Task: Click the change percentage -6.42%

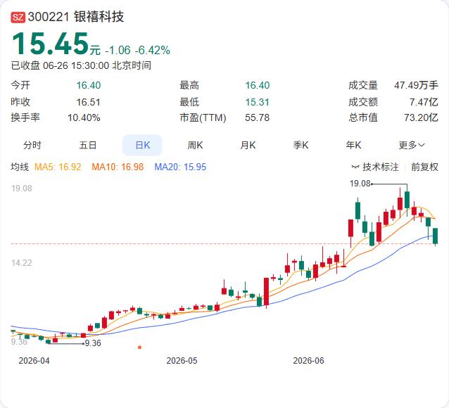Action: coord(153,51)
